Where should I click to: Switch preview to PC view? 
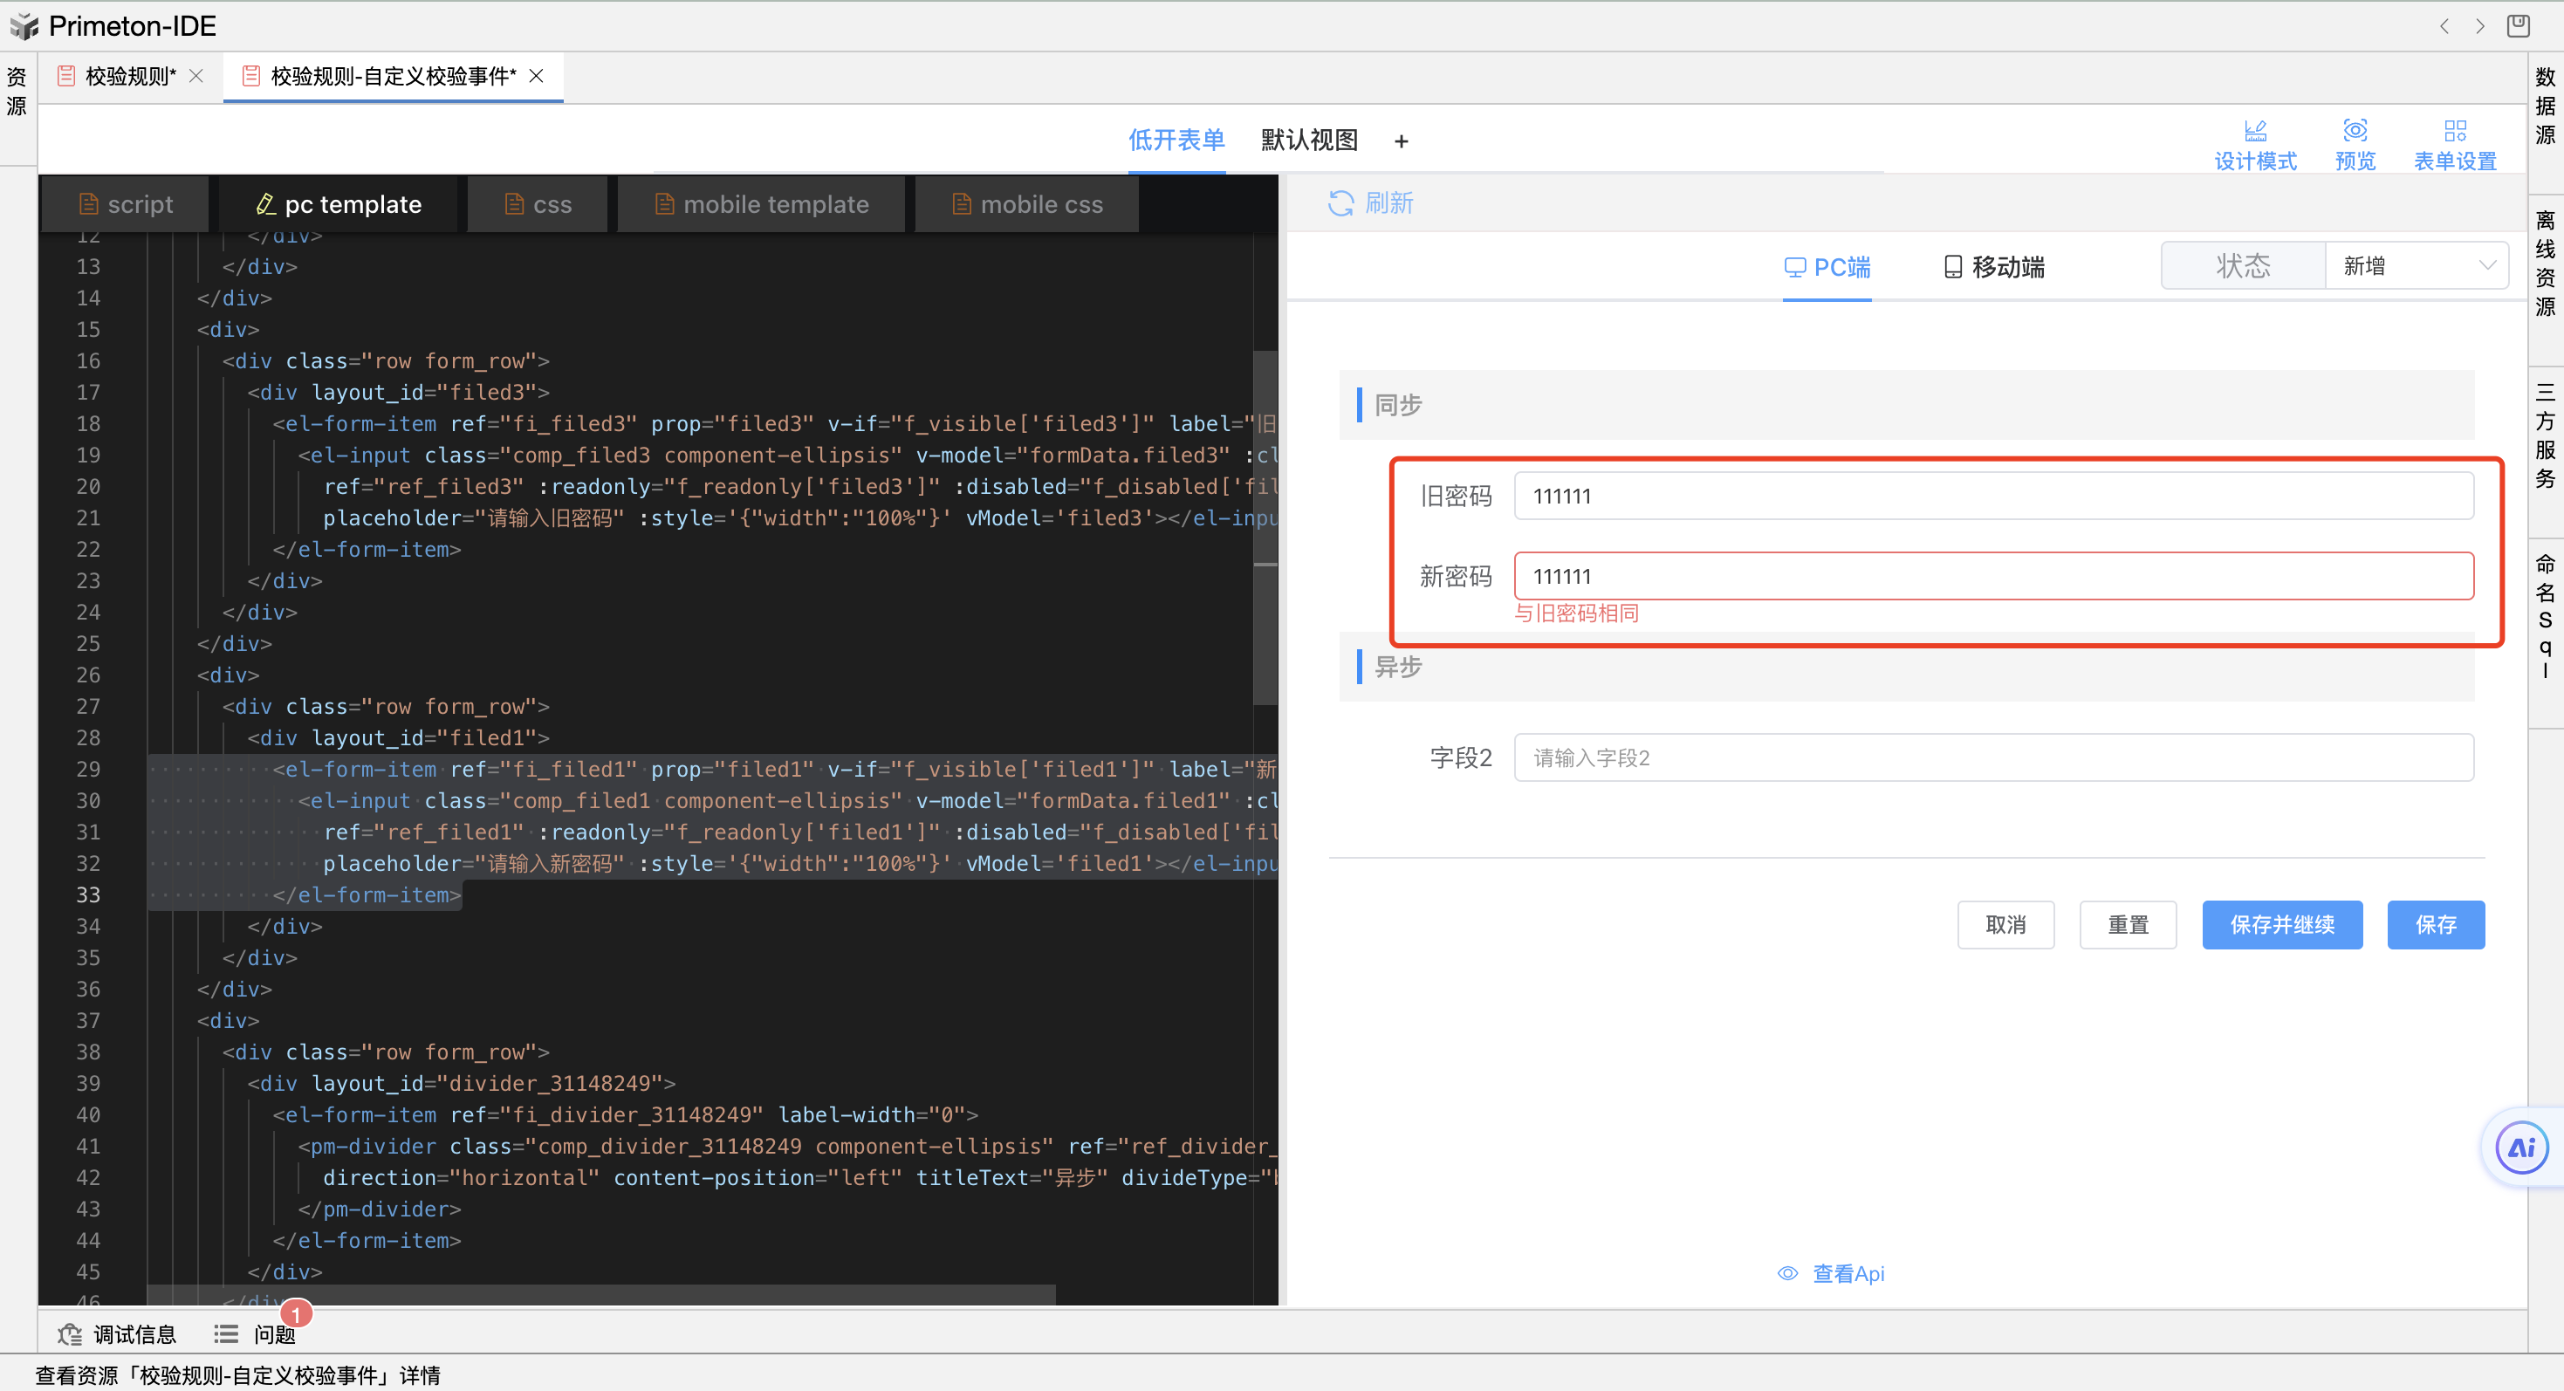click(1827, 267)
